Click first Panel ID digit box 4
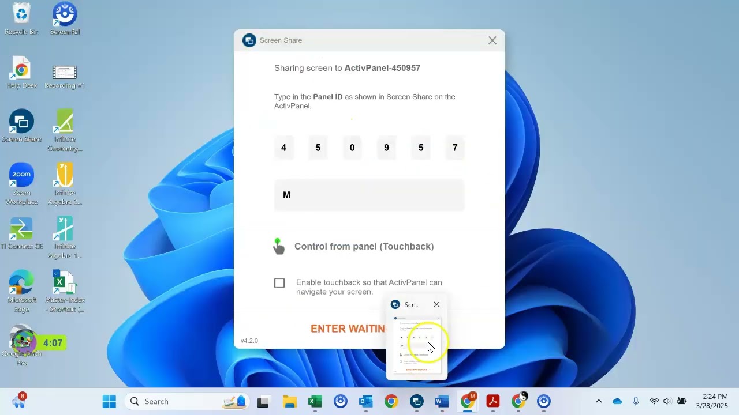This screenshot has width=739, height=415. pos(283,148)
